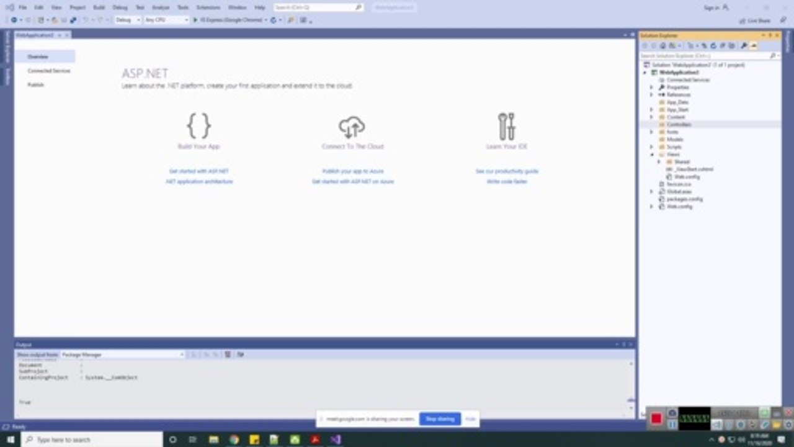Viewport: 794px width, 447px height.
Task: Expand the Shared folder under Views
Action: coord(659,162)
